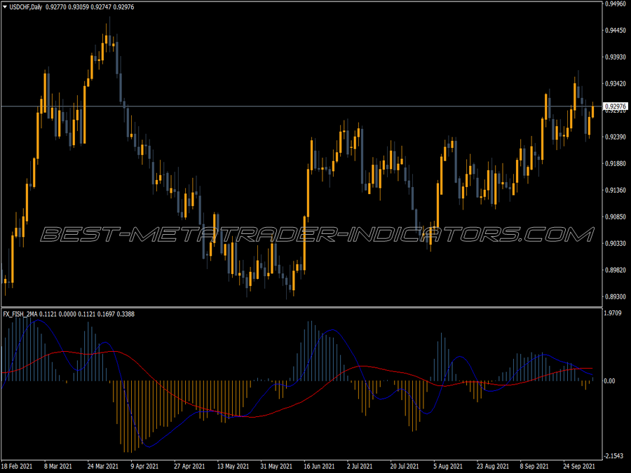Click the 8 Sep 2021 date label
The width and height of the screenshot is (631, 473).
(x=534, y=467)
